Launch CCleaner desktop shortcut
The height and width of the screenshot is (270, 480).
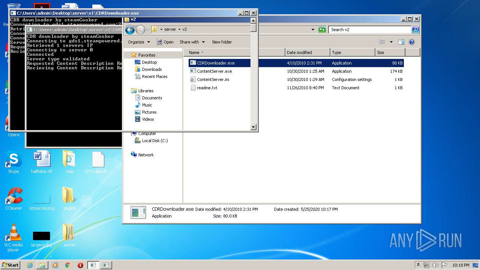pyautogui.click(x=13, y=199)
